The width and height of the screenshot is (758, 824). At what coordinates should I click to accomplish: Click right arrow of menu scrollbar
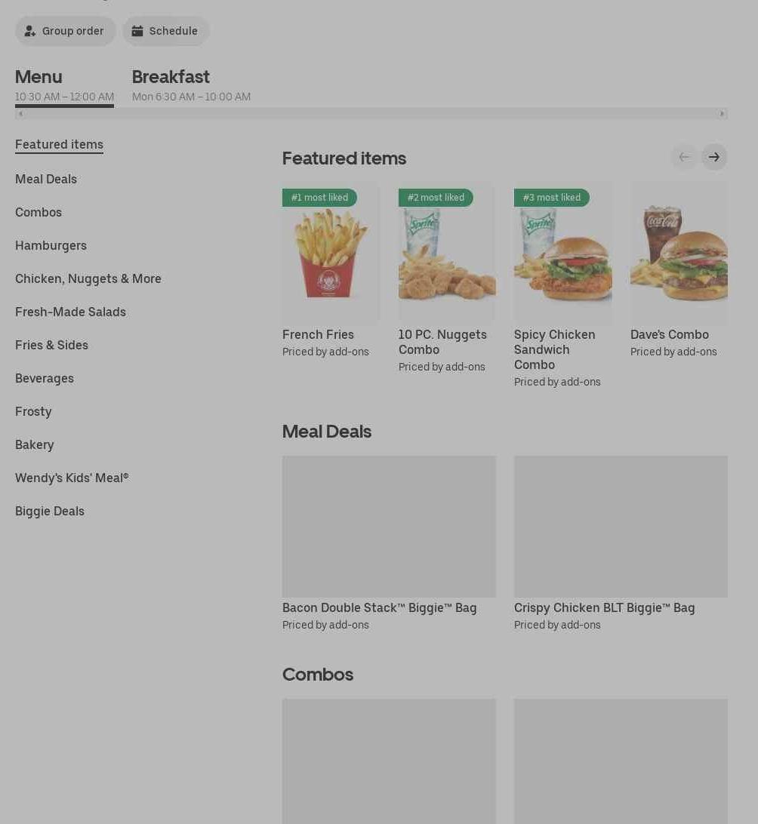(x=723, y=113)
